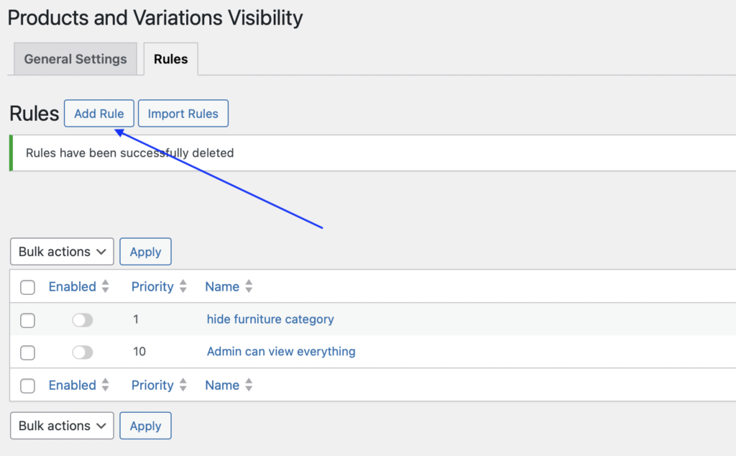Sort by Enabled column in table header

[x=72, y=286]
